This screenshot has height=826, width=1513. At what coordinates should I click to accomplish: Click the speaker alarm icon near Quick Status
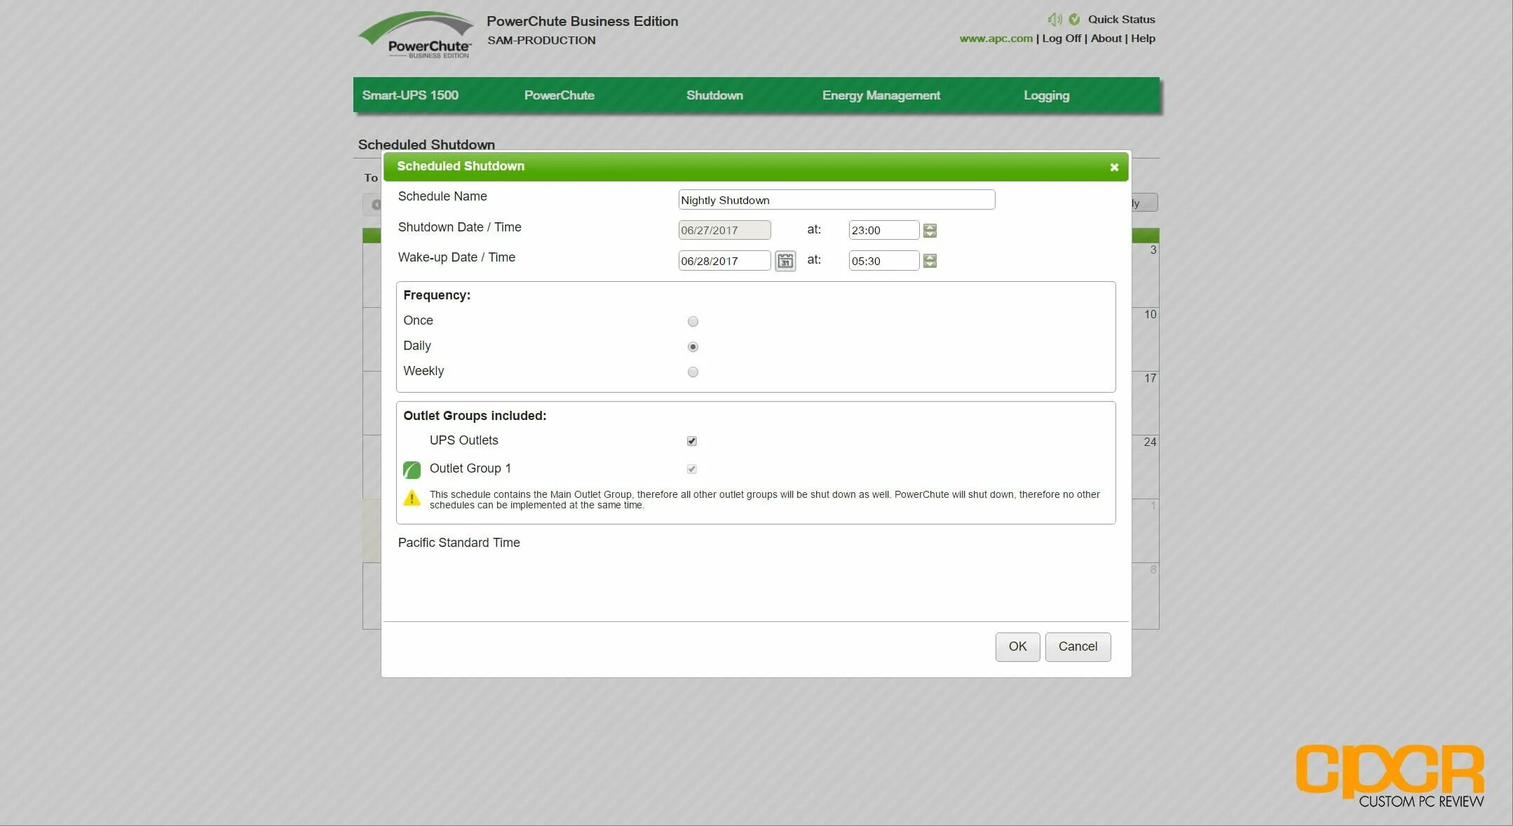[x=1054, y=20]
